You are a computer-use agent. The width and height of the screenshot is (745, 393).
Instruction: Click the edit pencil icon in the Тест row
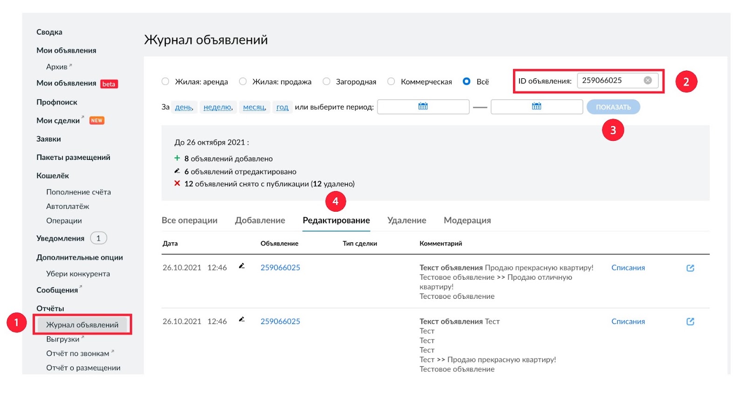point(242,320)
